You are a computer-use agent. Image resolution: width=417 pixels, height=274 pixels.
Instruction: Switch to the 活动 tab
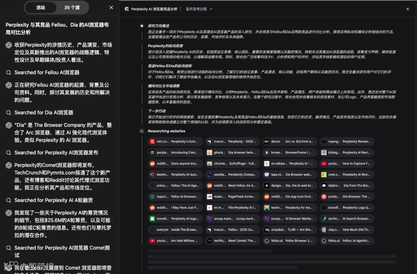coord(41,7)
